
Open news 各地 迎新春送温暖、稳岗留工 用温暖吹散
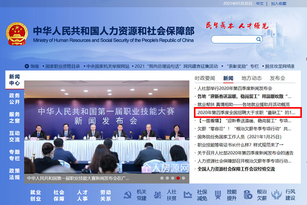tap(244, 96)
